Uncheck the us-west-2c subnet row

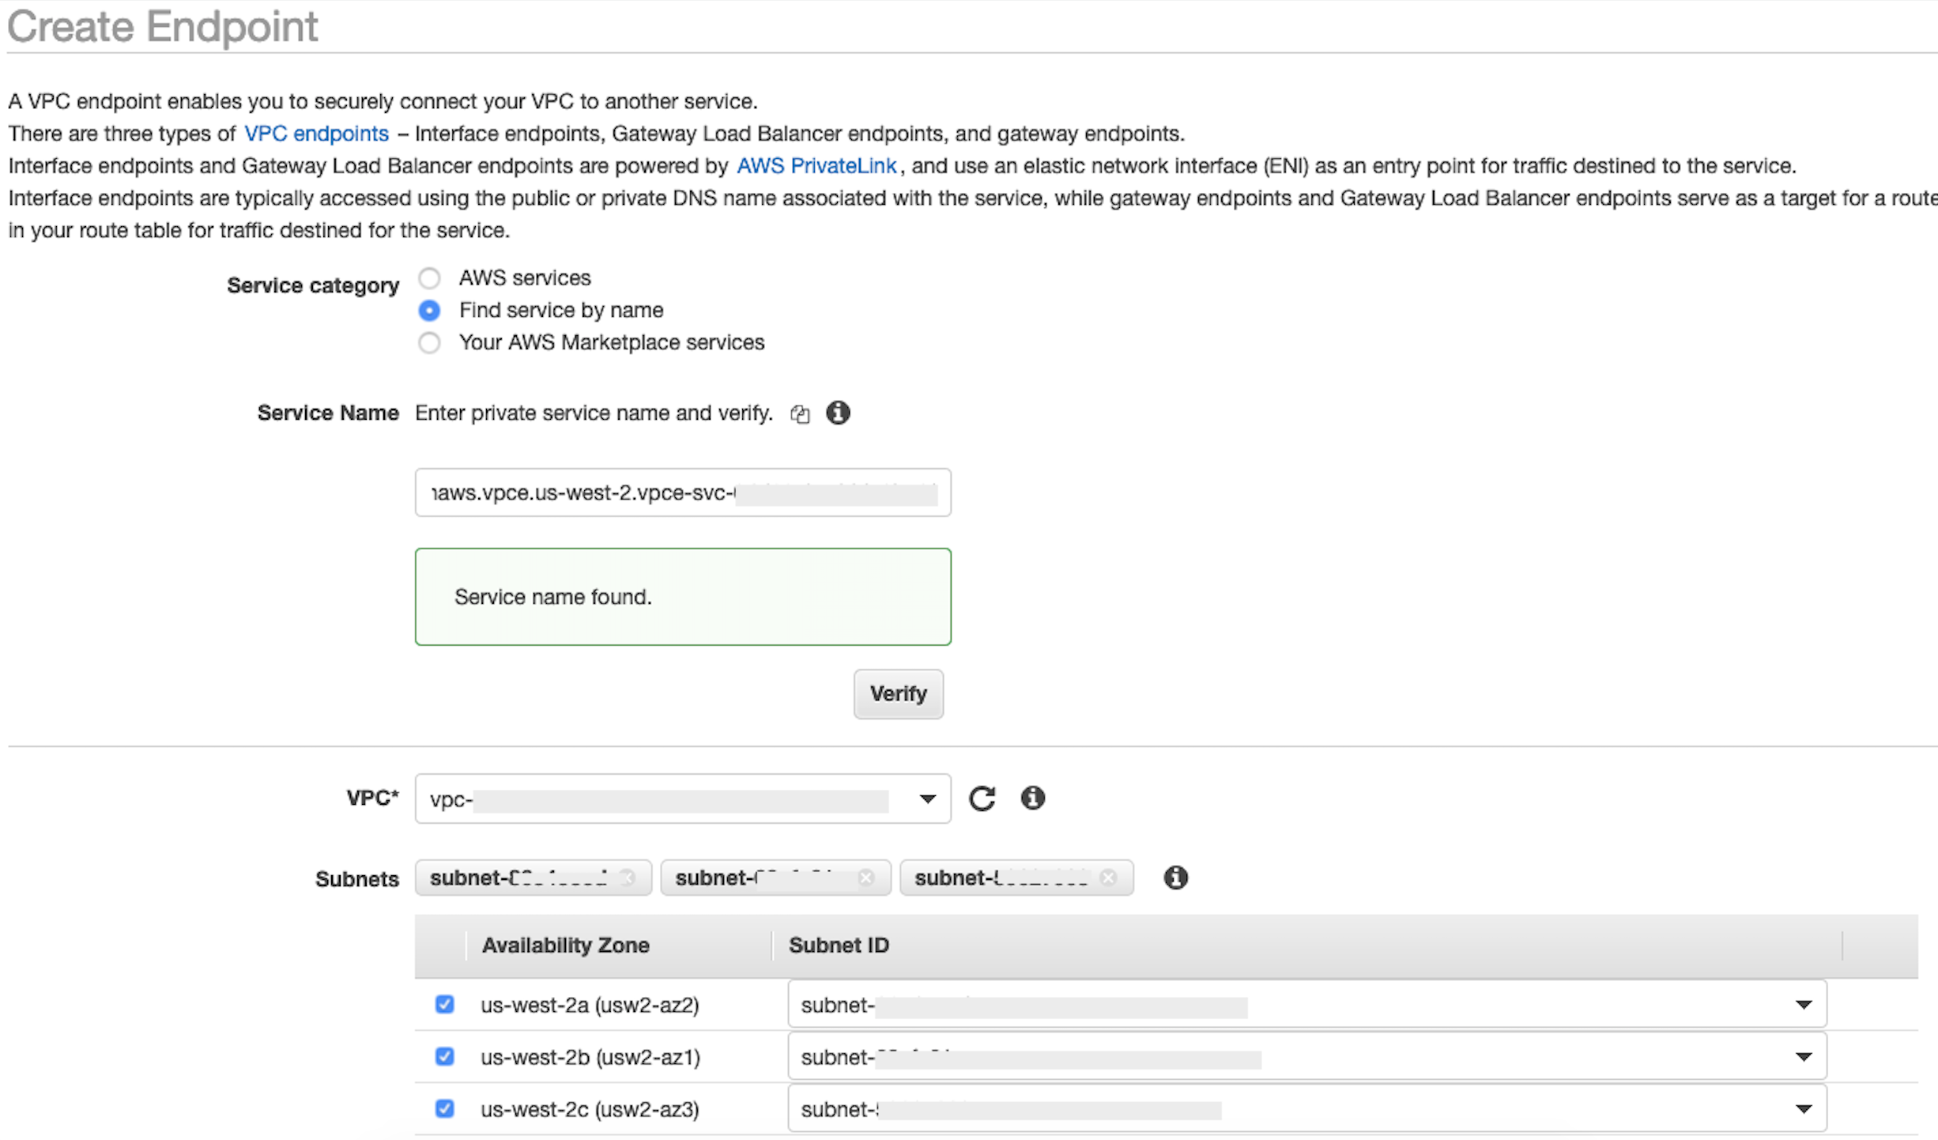pos(445,1108)
